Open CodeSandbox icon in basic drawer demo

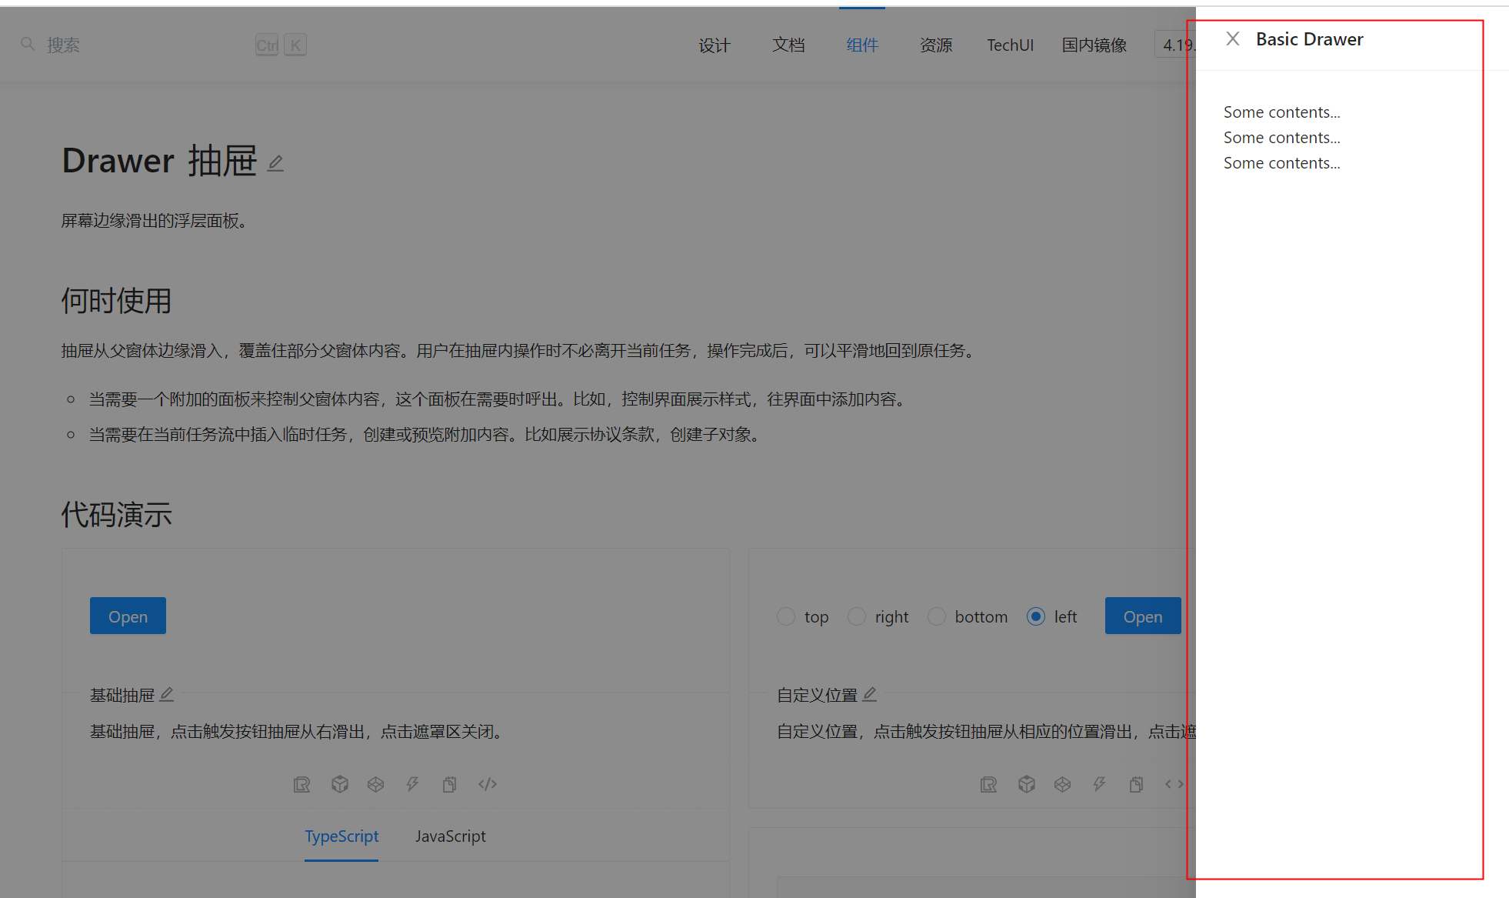[x=339, y=784]
